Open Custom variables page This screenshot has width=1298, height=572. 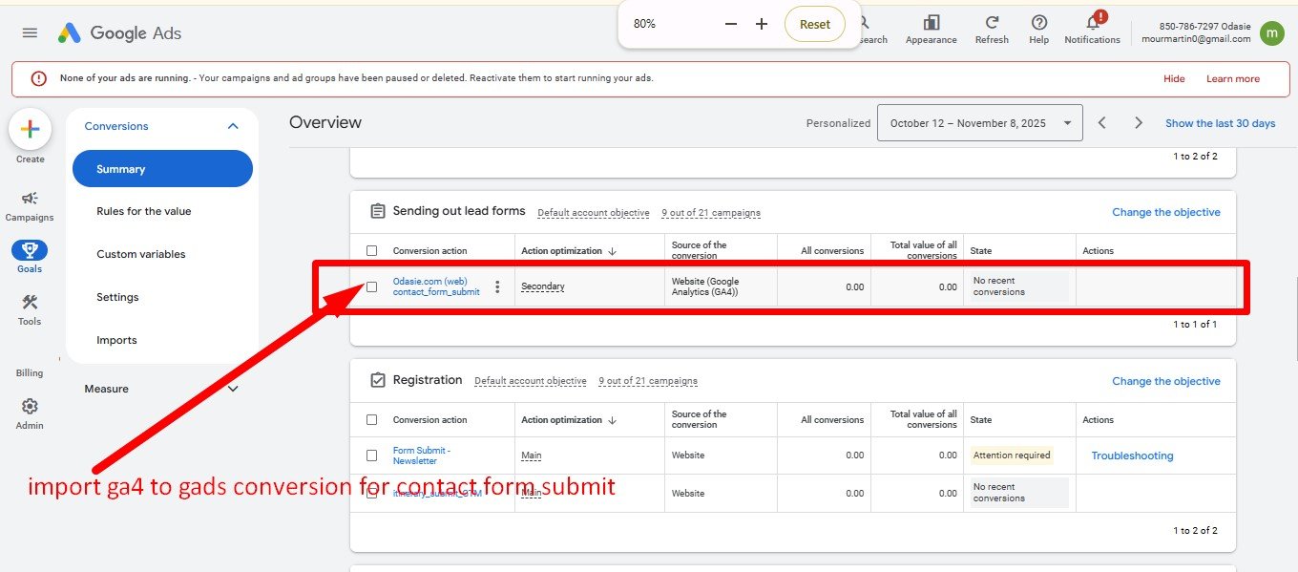[141, 254]
